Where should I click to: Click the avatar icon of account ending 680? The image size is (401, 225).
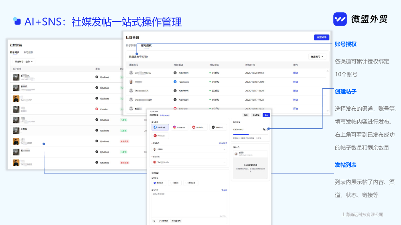click(131, 100)
